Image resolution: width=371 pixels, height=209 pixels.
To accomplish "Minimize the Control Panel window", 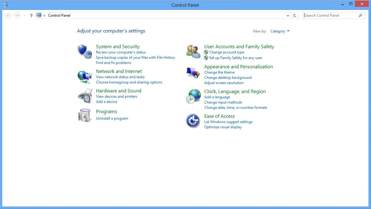I will tap(342, 4).
